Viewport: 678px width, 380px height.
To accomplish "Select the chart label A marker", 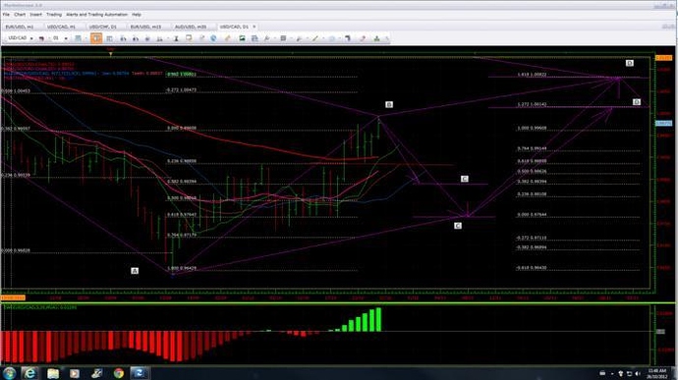I will [x=135, y=271].
